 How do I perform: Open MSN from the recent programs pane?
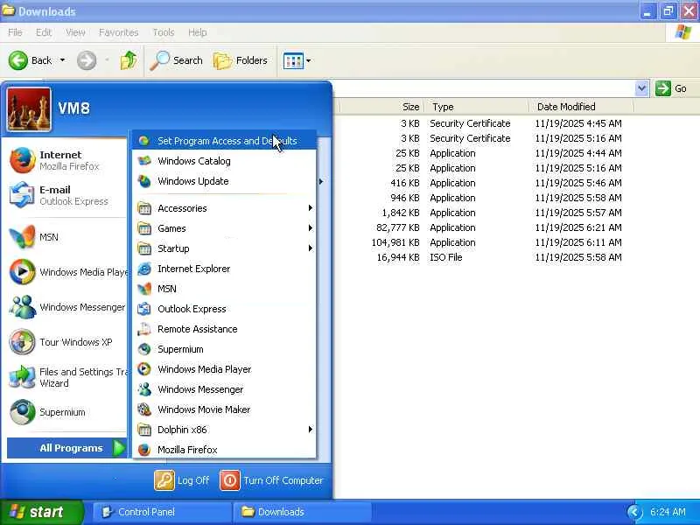(67, 237)
